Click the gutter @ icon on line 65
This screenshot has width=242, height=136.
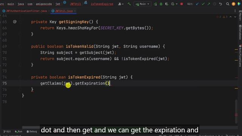pos(15,22)
